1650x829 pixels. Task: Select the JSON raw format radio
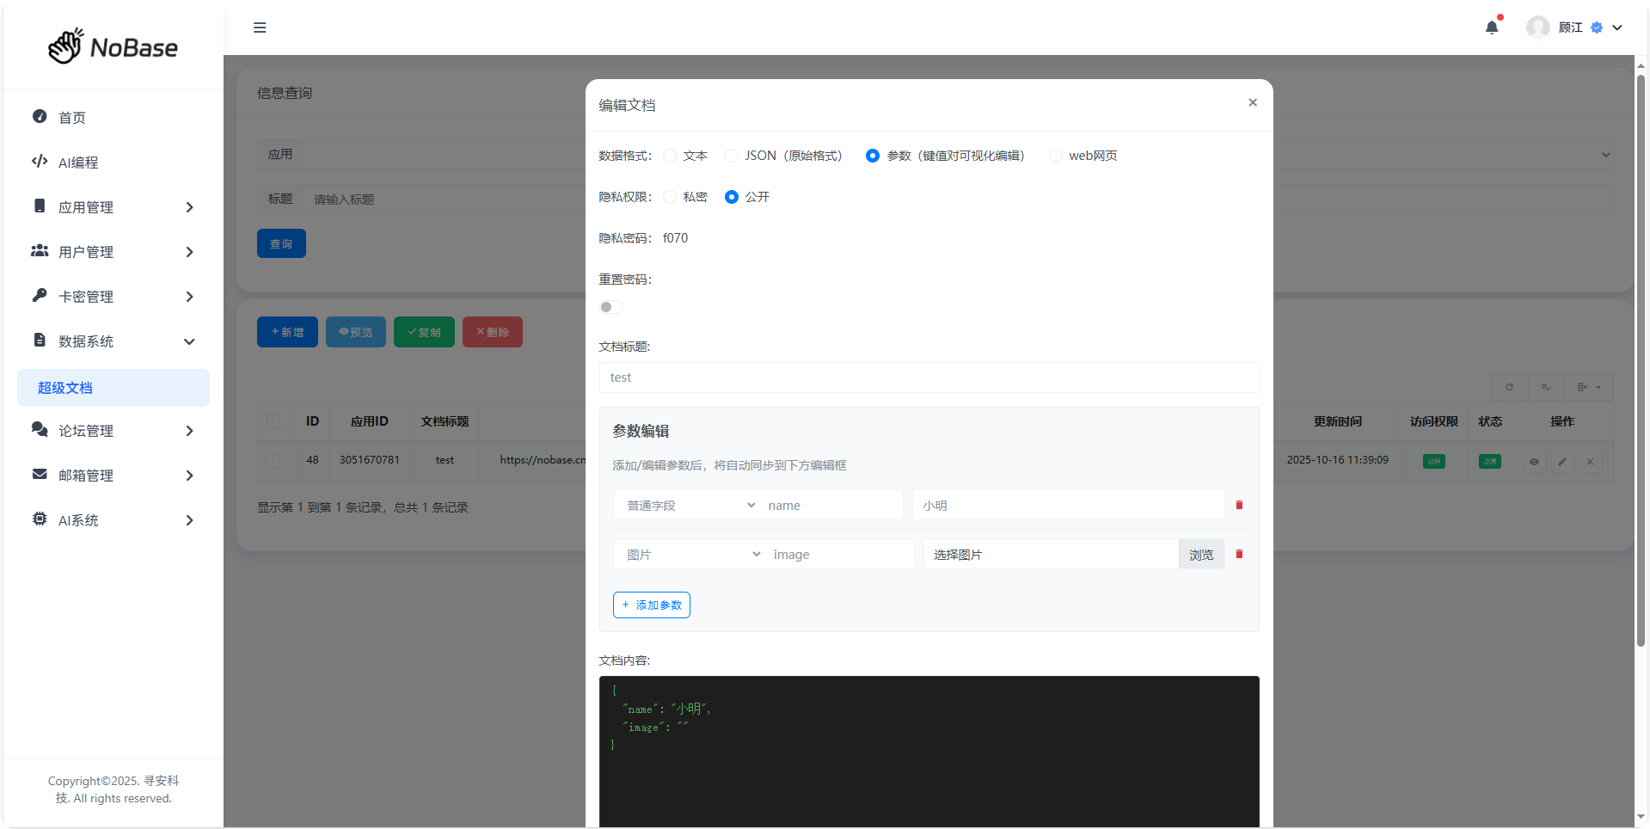732,156
